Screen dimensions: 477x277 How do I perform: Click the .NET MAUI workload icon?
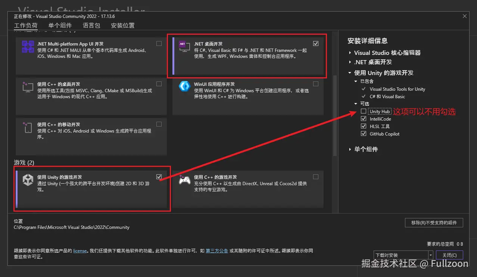tap(28, 47)
